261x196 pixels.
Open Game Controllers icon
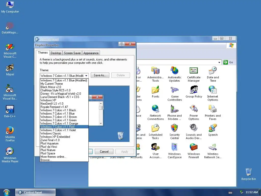pos(175,93)
